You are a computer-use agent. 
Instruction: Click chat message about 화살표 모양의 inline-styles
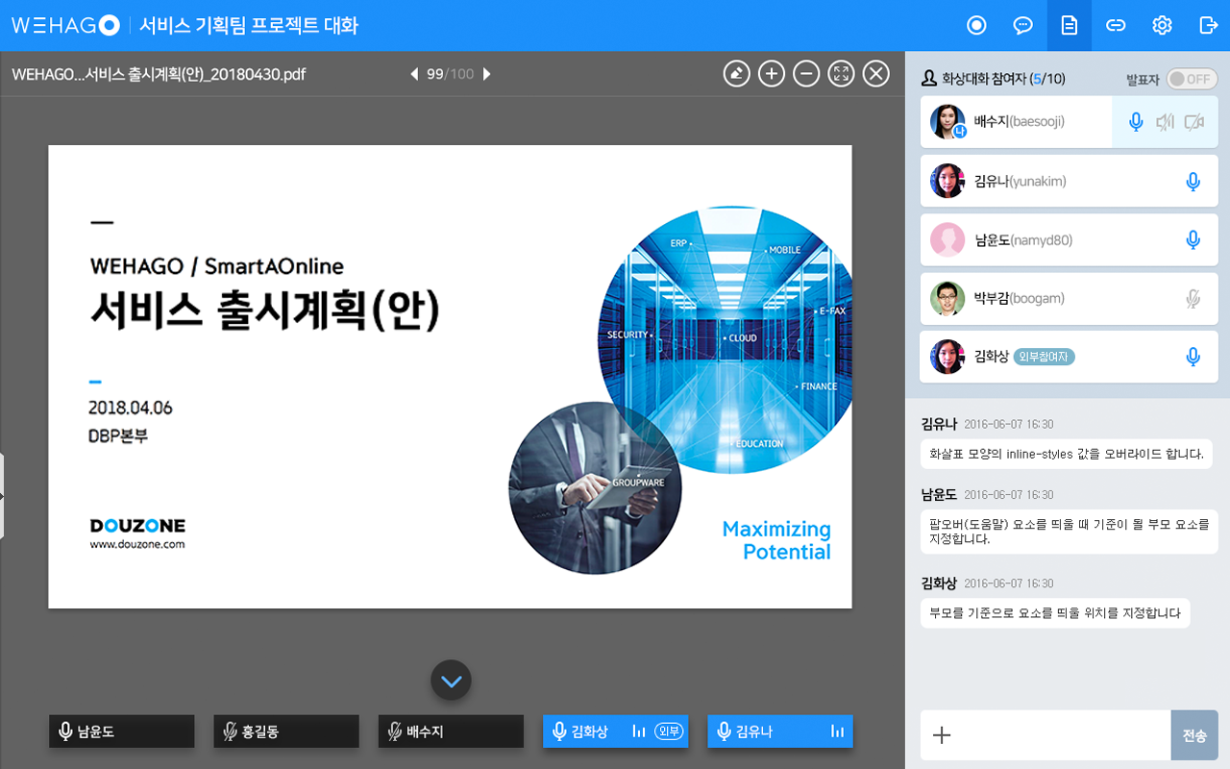click(1066, 454)
